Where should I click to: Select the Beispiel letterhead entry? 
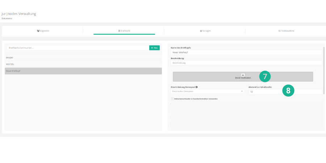(83, 58)
